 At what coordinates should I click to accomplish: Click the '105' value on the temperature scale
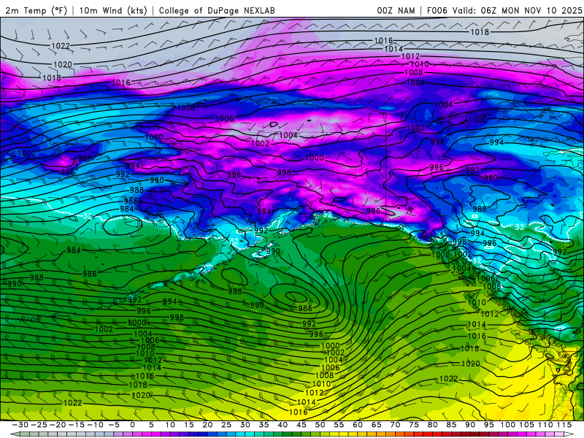526,425
